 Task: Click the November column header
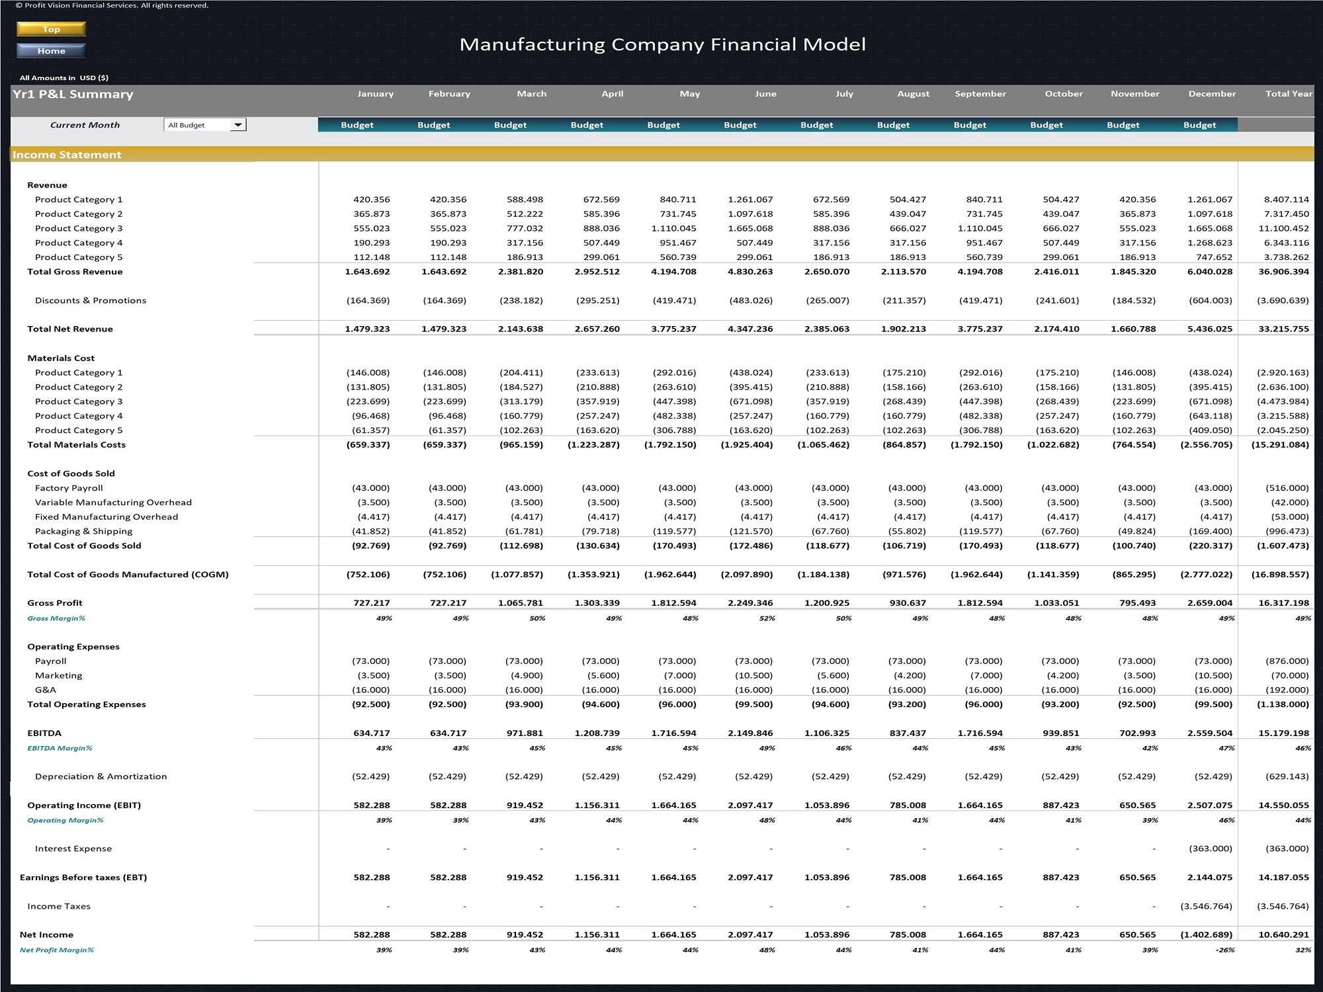click(1135, 94)
